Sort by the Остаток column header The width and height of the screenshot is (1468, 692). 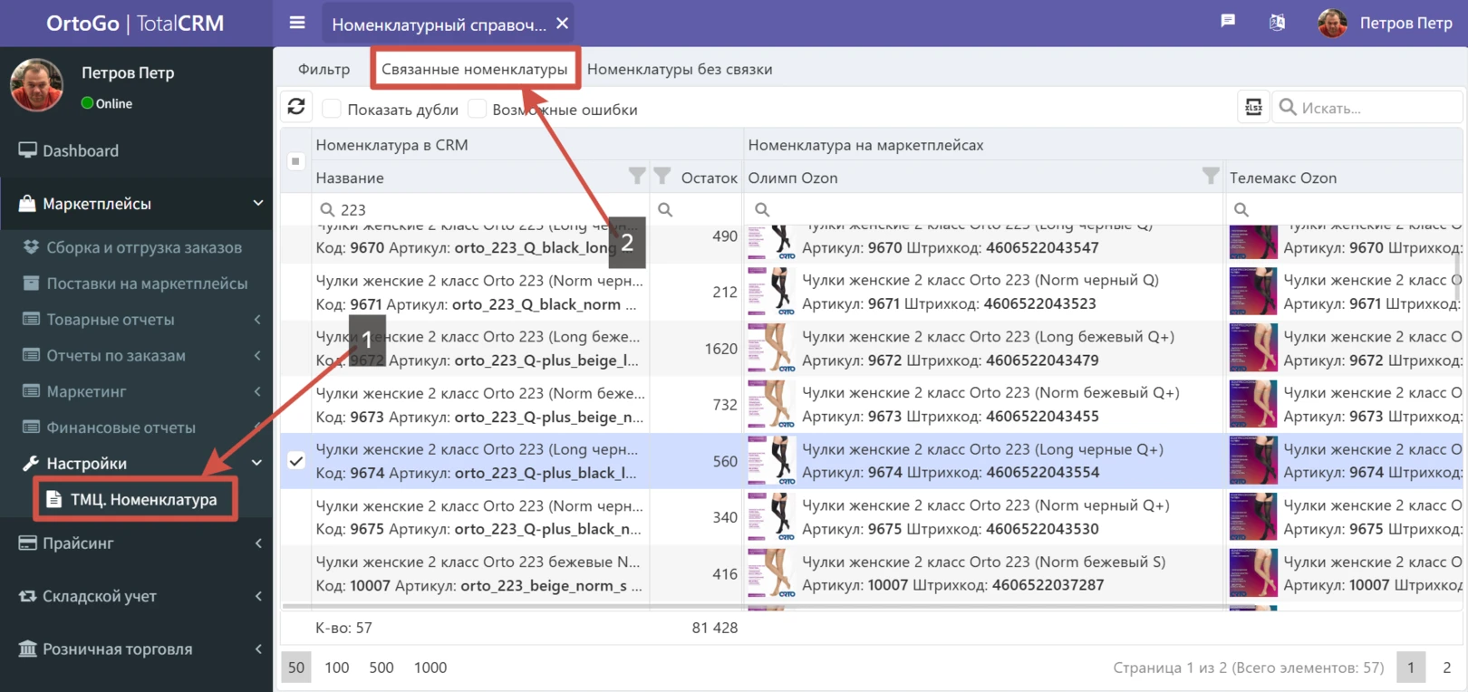(x=709, y=178)
